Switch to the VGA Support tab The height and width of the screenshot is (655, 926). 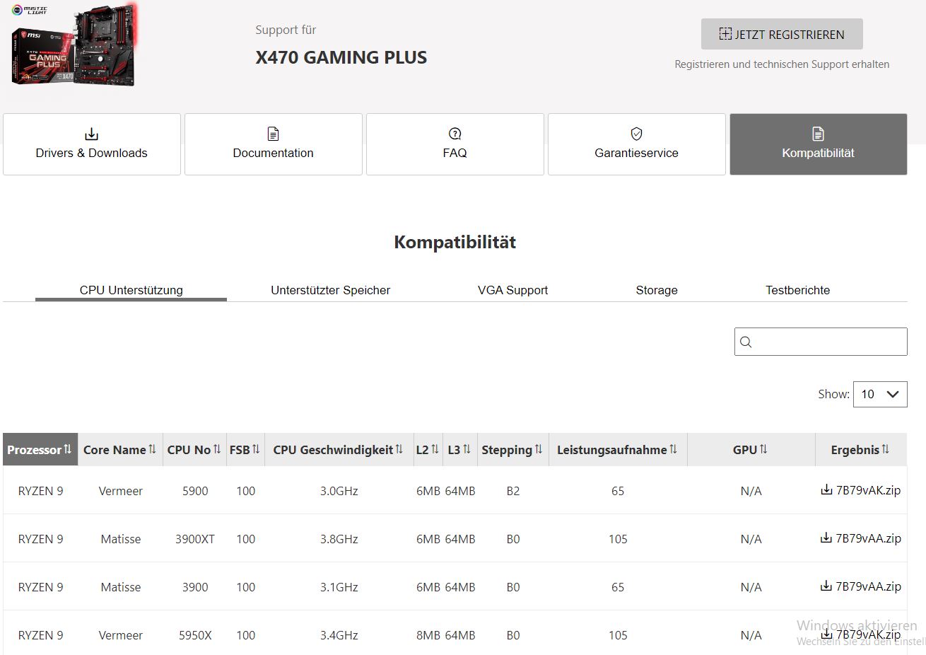tap(512, 290)
